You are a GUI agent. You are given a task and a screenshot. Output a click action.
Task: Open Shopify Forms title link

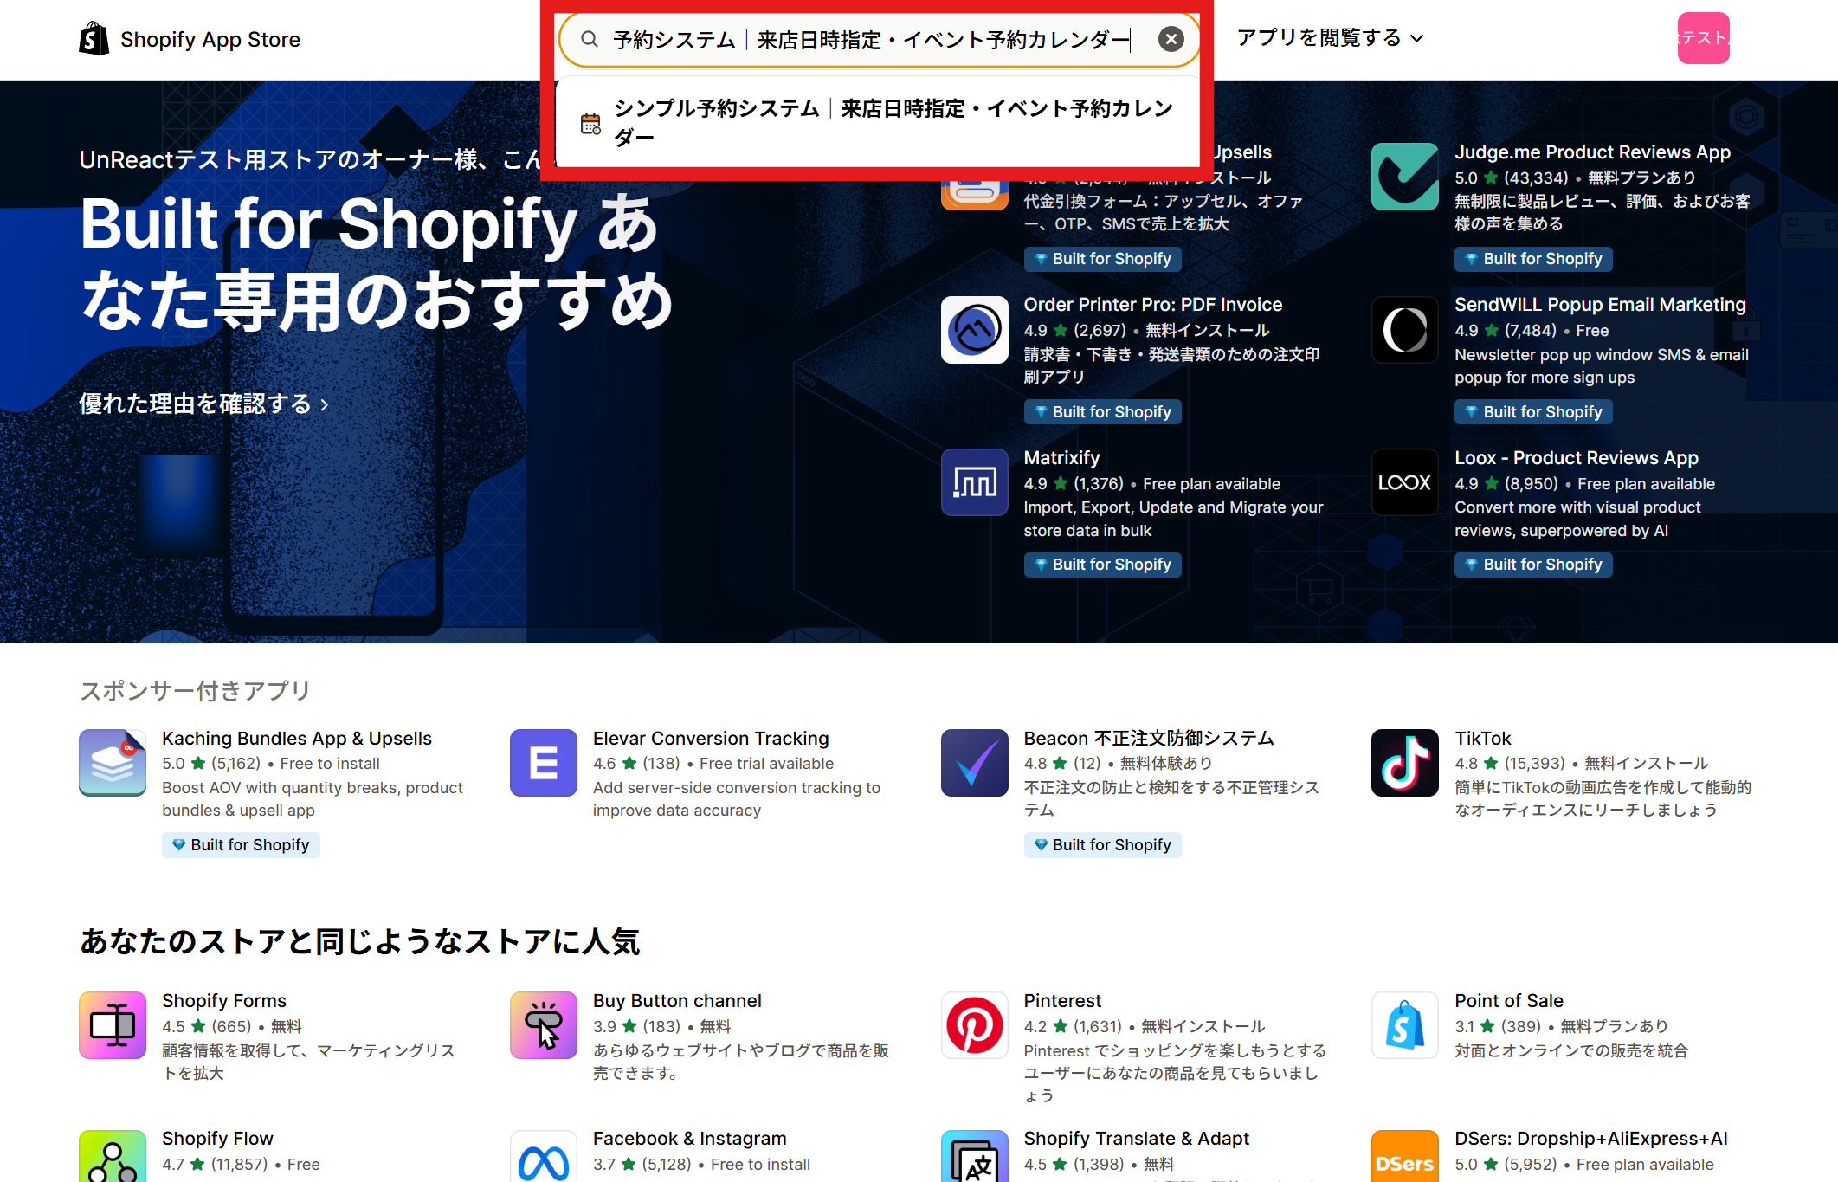click(x=224, y=1001)
